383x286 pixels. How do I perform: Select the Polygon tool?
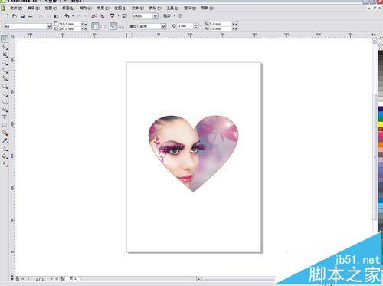point(5,102)
